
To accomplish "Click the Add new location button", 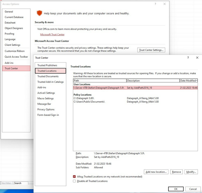I will 156,172.
